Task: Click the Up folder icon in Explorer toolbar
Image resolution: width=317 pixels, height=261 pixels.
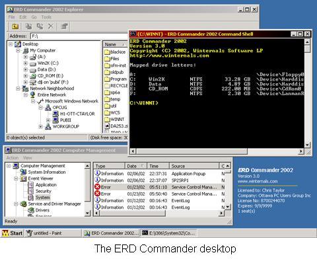Action: click(15, 26)
